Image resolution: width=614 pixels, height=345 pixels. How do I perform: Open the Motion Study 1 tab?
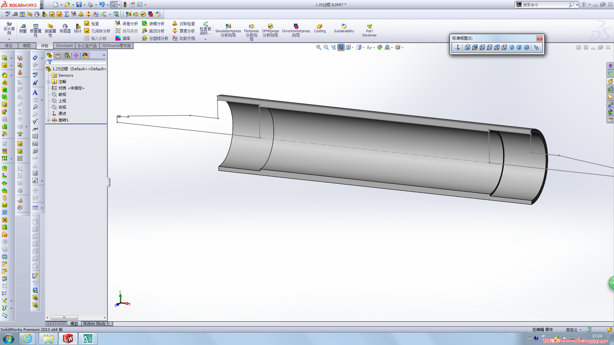pyautogui.click(x=96, y=324)
